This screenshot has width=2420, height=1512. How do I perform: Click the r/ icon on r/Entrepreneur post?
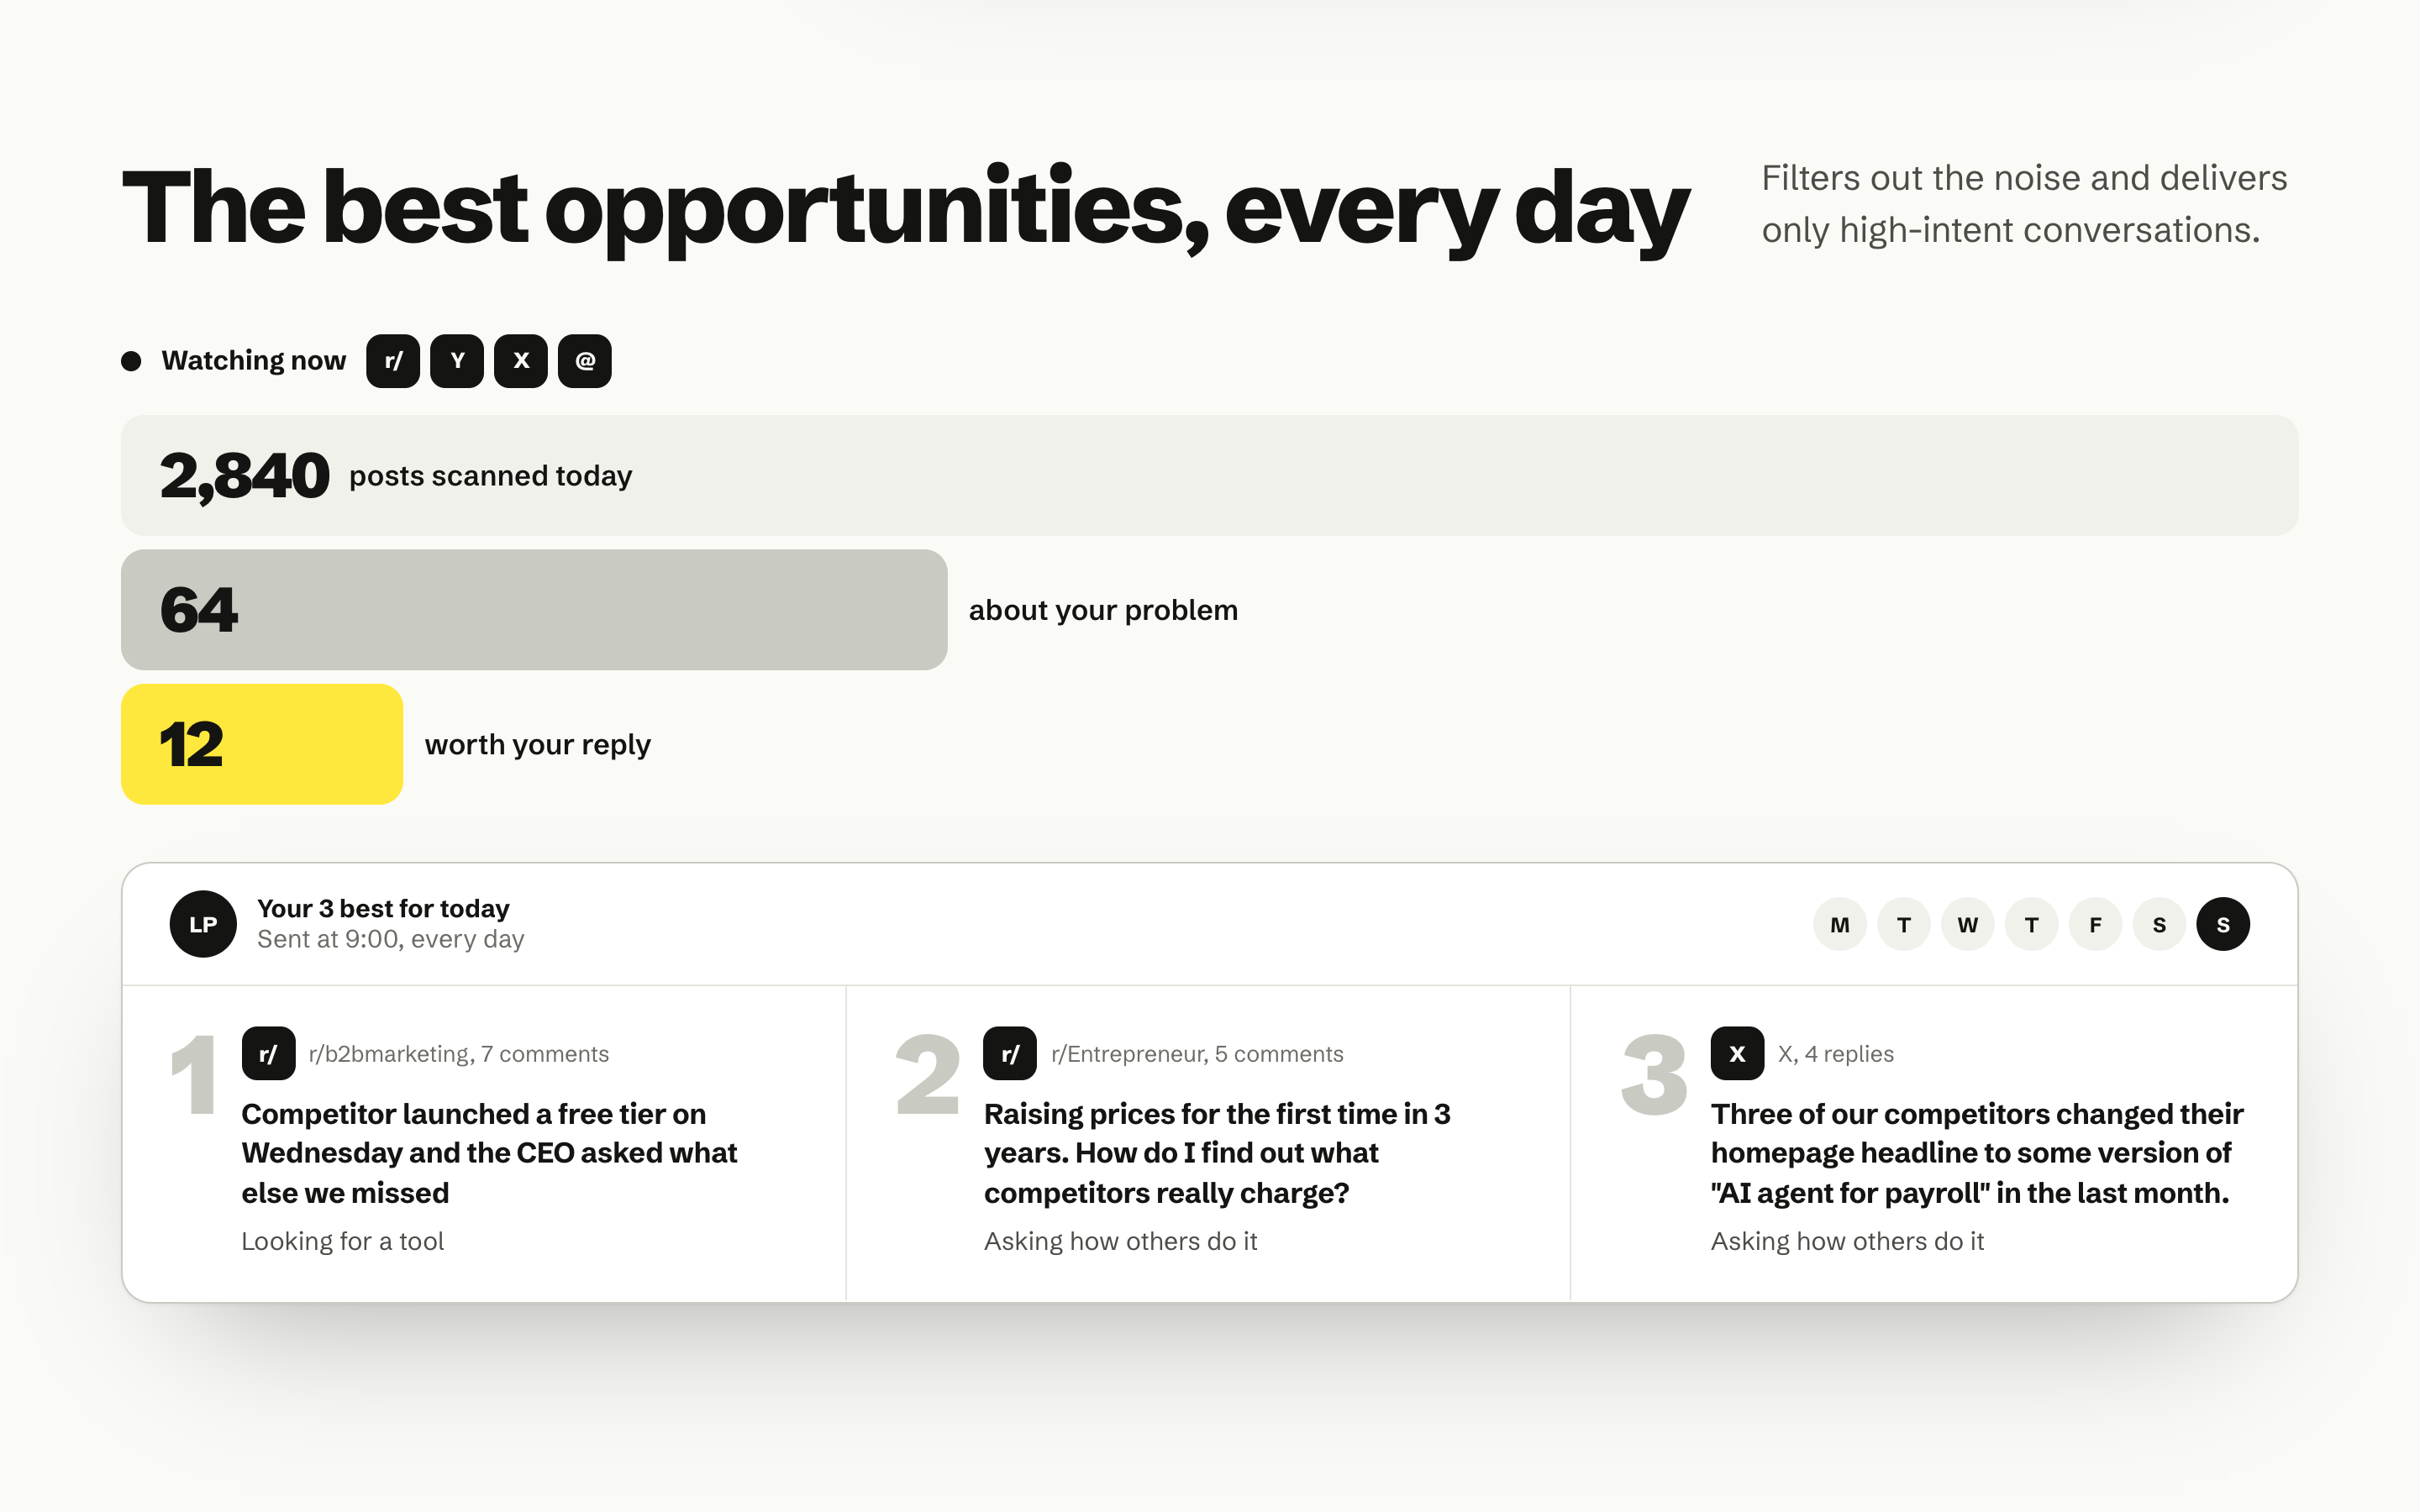(x=1010, y=1053)
